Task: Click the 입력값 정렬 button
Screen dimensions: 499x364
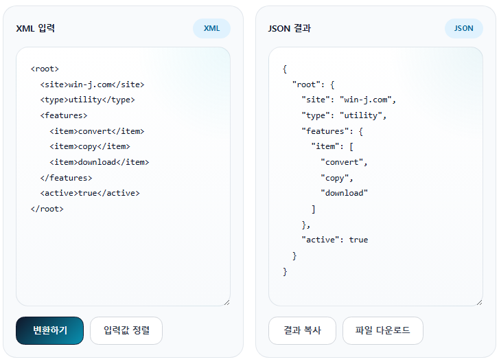Action: (126, 330)
